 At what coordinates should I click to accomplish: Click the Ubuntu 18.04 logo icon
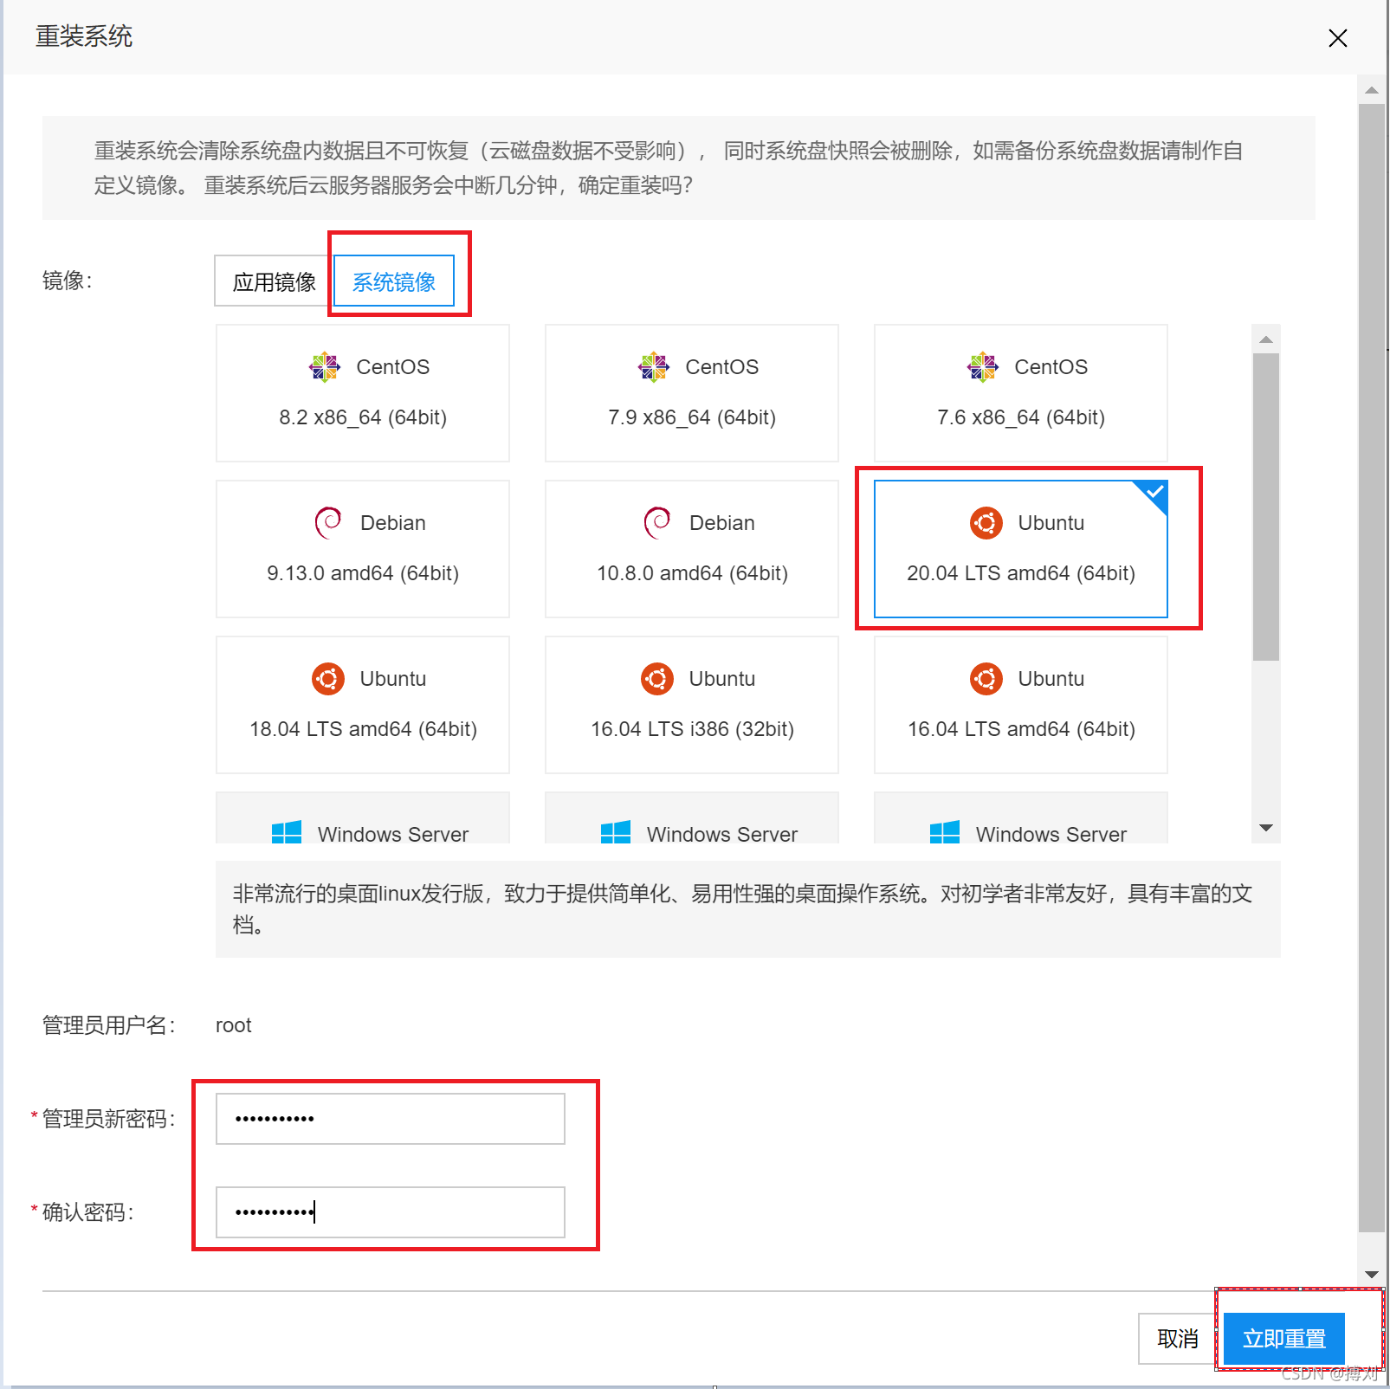tap(328, 679)
